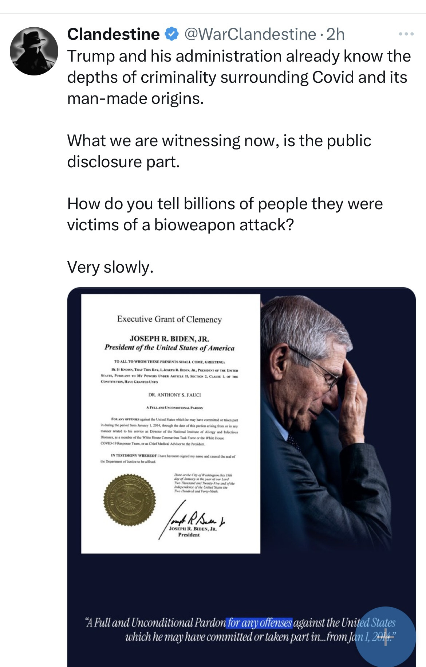Screen dimensions: 426x667
Task: Open the three-dot more options menu
Action: tap(406, 34)
